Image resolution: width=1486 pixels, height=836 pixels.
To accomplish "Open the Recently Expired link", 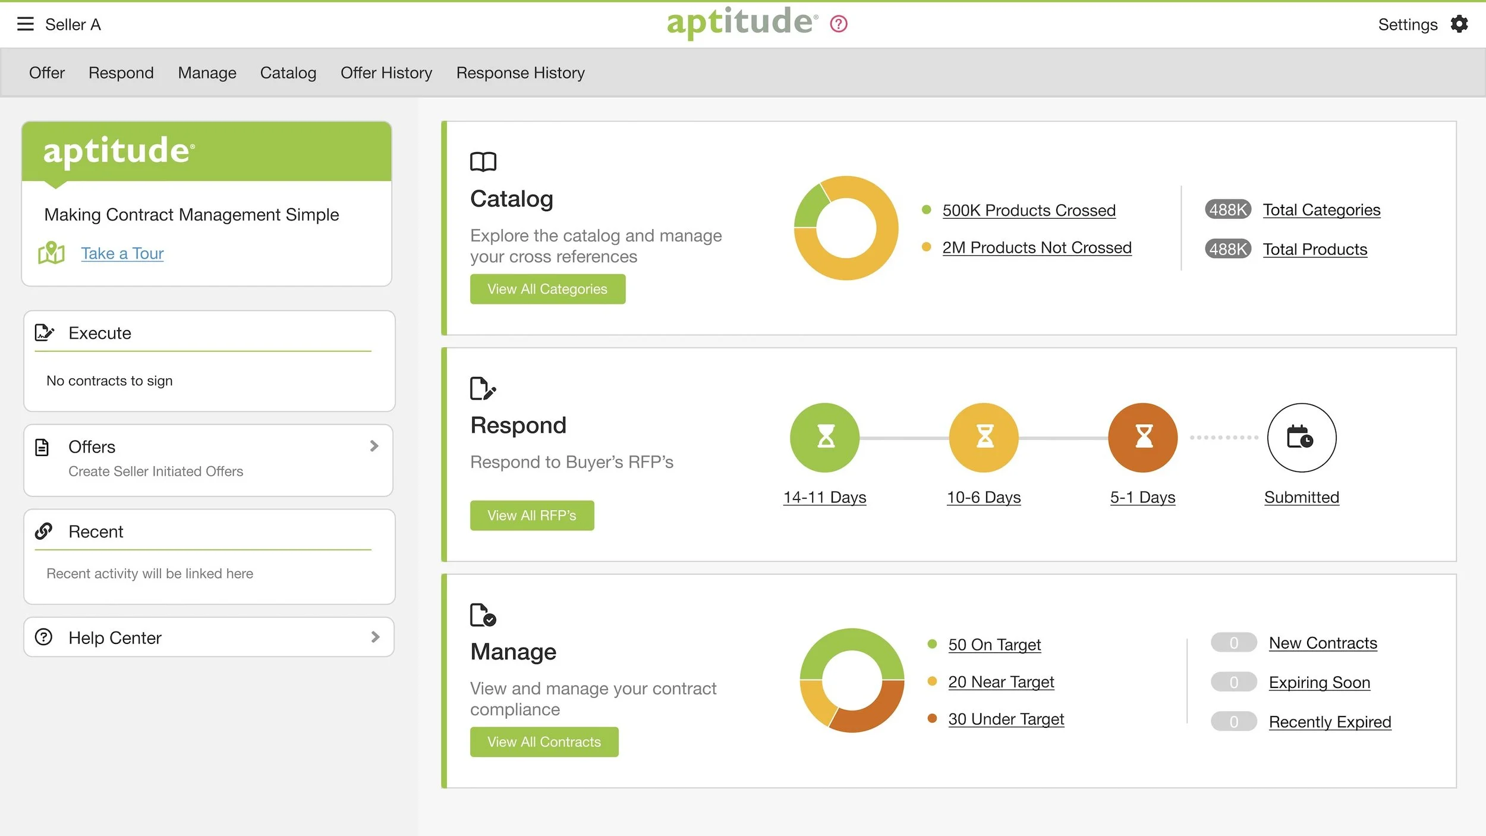I will pyautogui.click(x=1330, y=722).
